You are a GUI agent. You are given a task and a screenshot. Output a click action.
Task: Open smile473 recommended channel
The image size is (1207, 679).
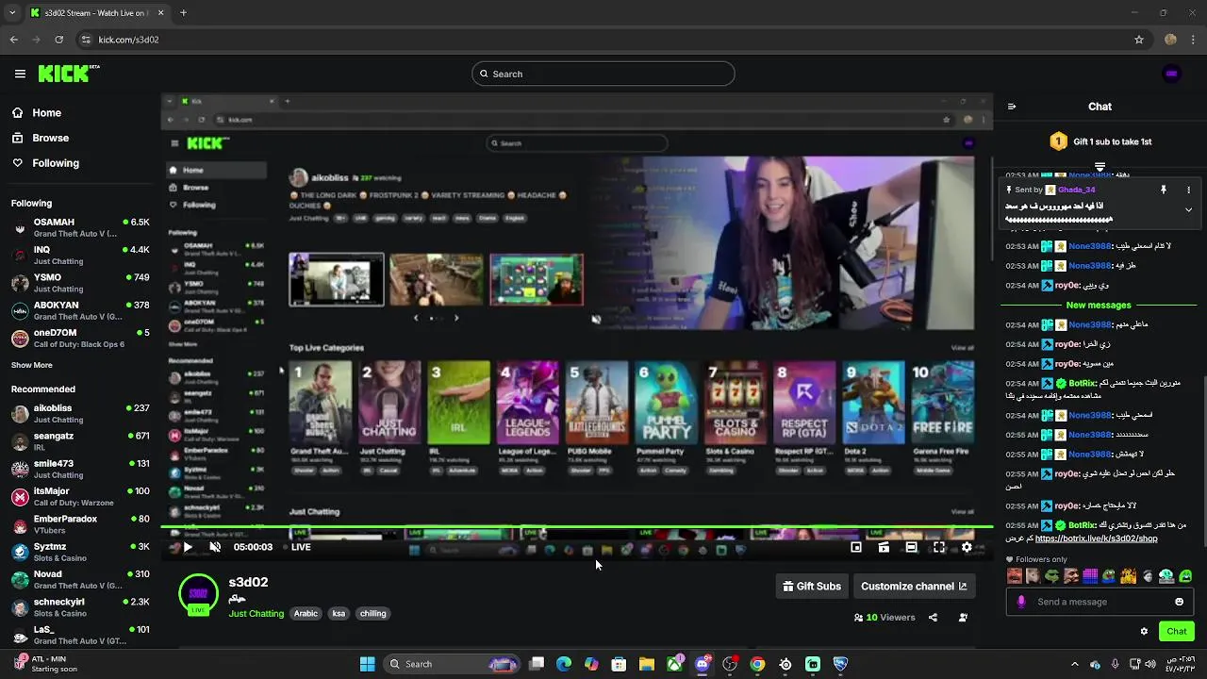point(80,469)
